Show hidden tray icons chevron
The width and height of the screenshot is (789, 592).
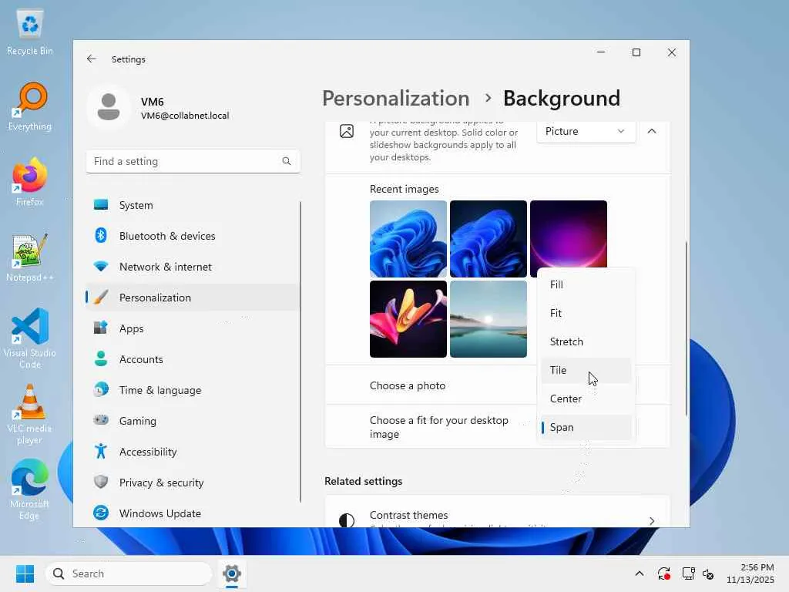pyautogui.click(x=639, y=573)
